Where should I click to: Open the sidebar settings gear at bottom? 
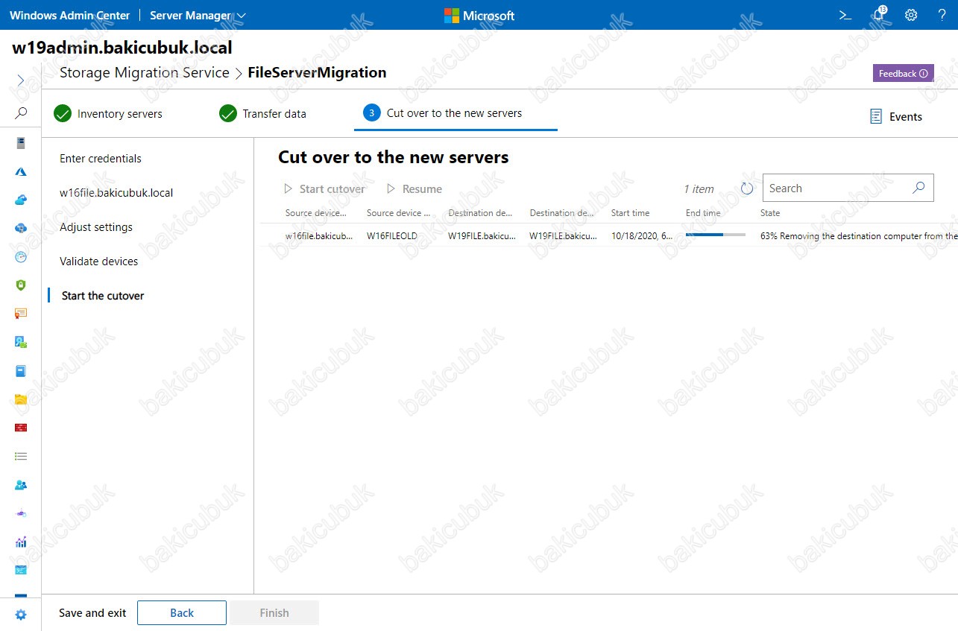21,615
